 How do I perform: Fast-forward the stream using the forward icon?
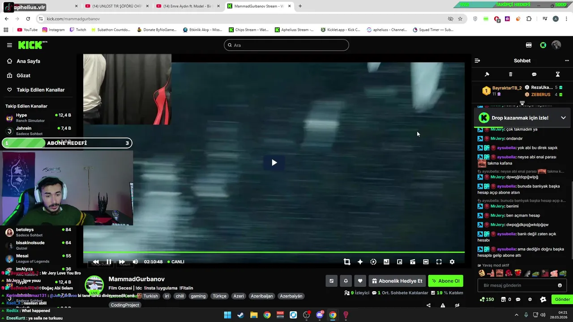pos(122,262)
